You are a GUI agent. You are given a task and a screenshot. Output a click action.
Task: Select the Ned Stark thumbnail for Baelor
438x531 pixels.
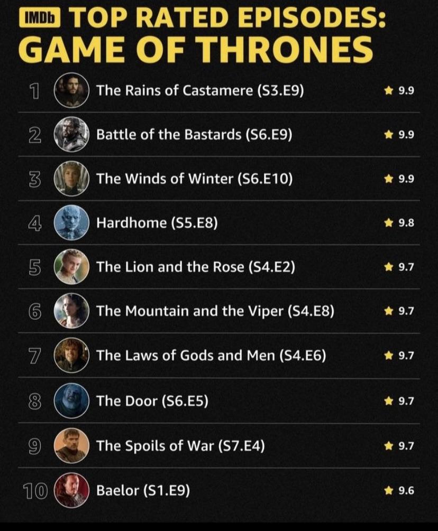pyautogui.click(x=72, y=490)
